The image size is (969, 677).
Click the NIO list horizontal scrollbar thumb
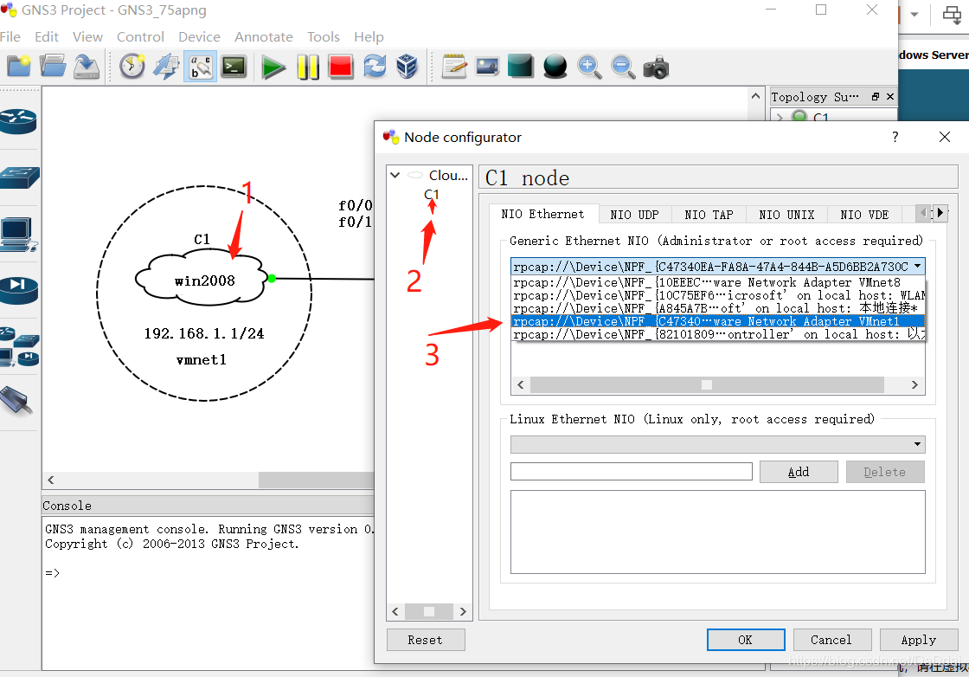(707, 384)
